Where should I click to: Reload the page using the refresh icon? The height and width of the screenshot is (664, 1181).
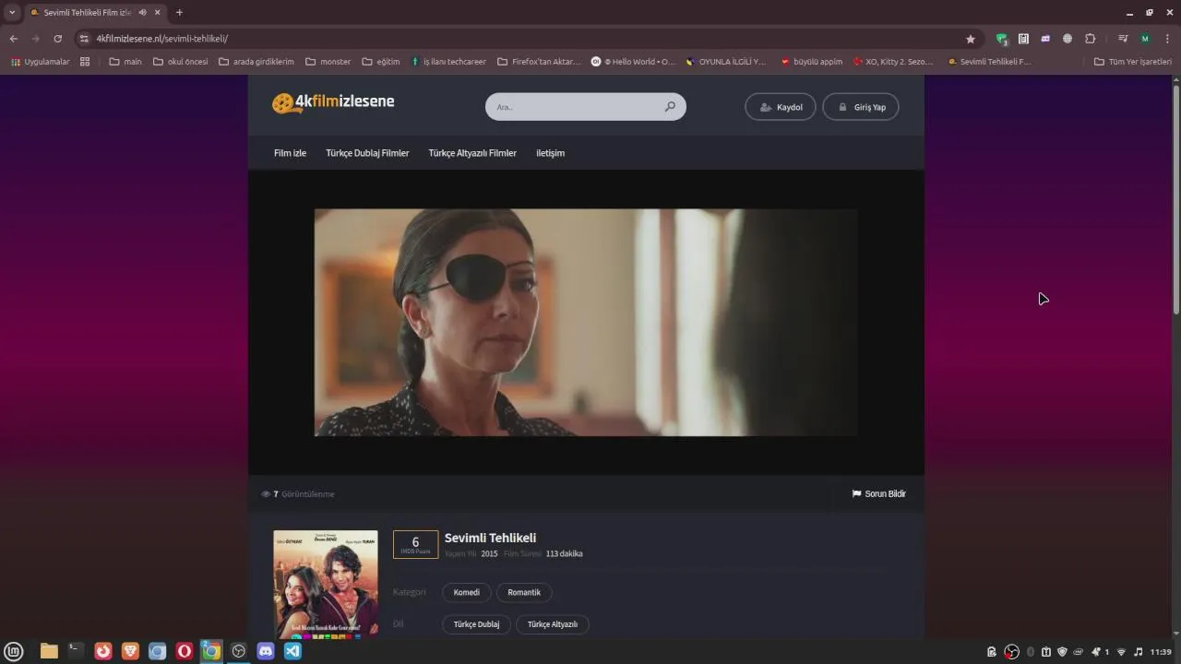pos(57,39)
